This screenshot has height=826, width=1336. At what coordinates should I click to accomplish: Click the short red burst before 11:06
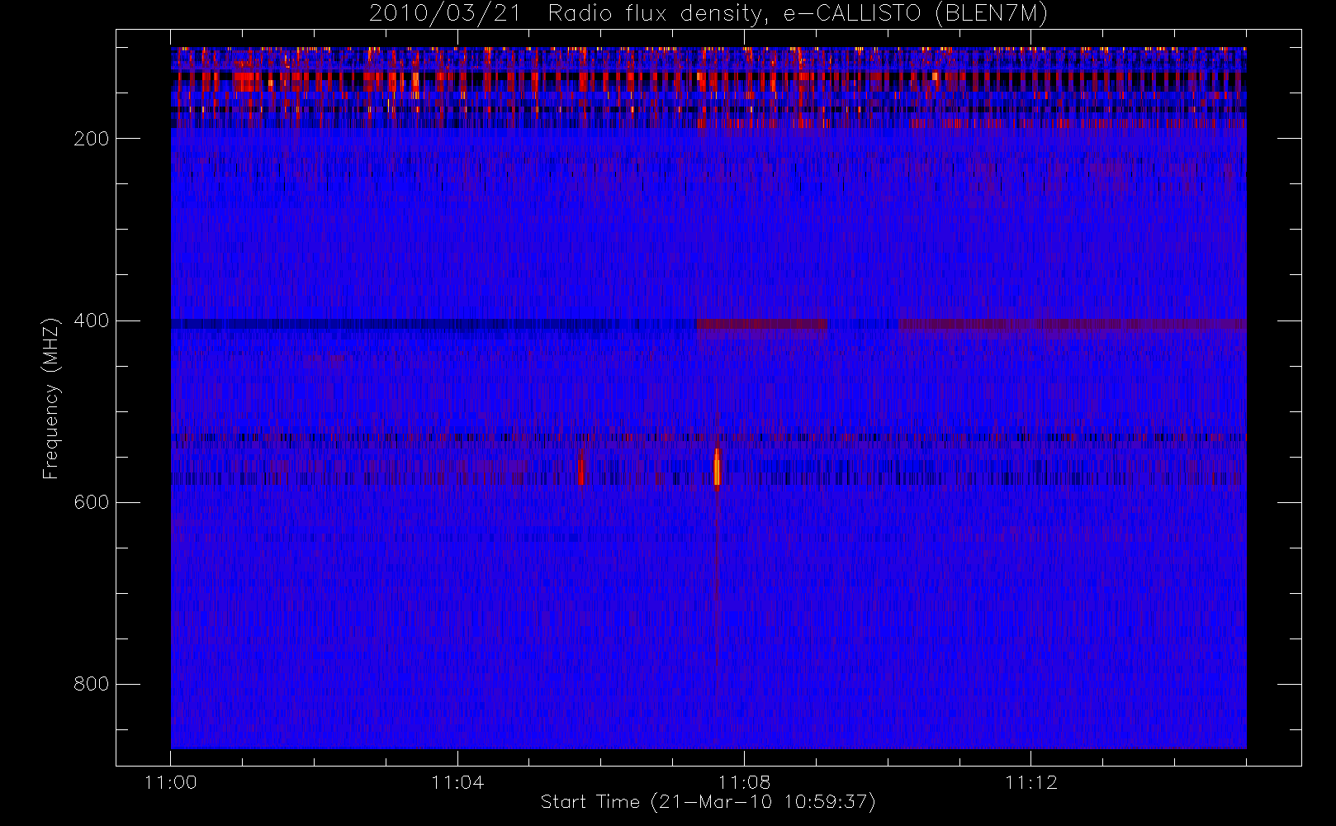(x=580, y=468)
